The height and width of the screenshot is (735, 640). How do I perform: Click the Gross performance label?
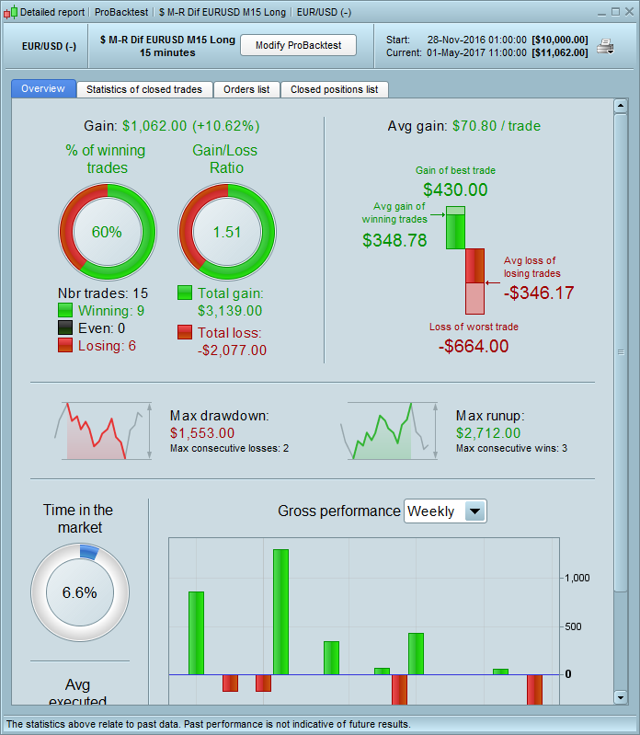point(338,511)
